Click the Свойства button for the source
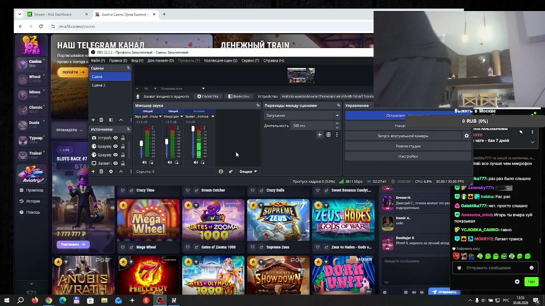The height and width of the screenshot is (306, 545). (x=208, y=96)
